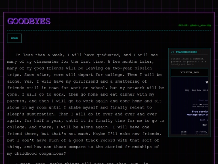Screen dimensions: 218x164
Task: Follow the 'Back t…' guestbook link
Action: click(204, 120)
